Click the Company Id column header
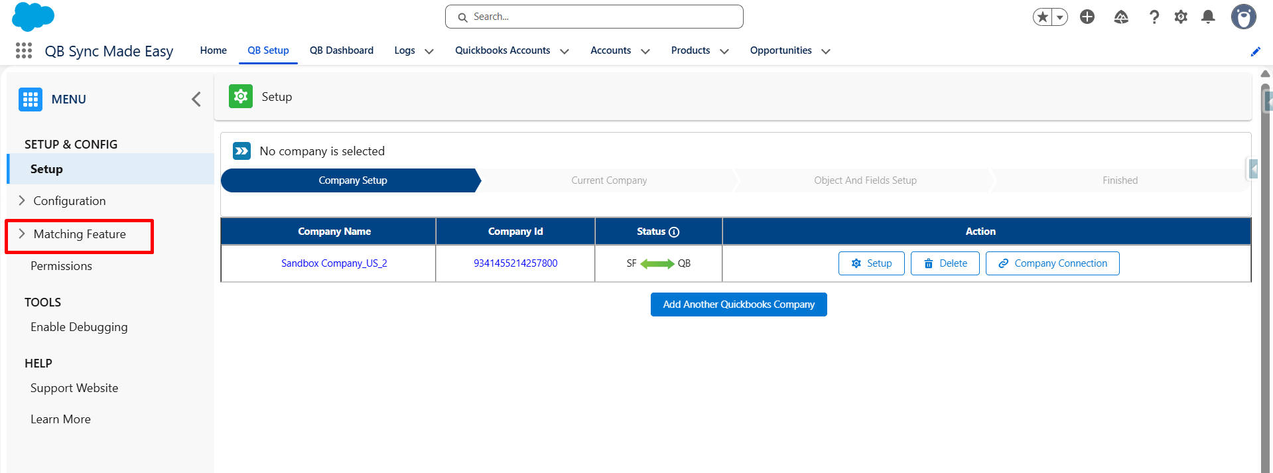The image size is (1273, 473). click(x=515, y=232)
